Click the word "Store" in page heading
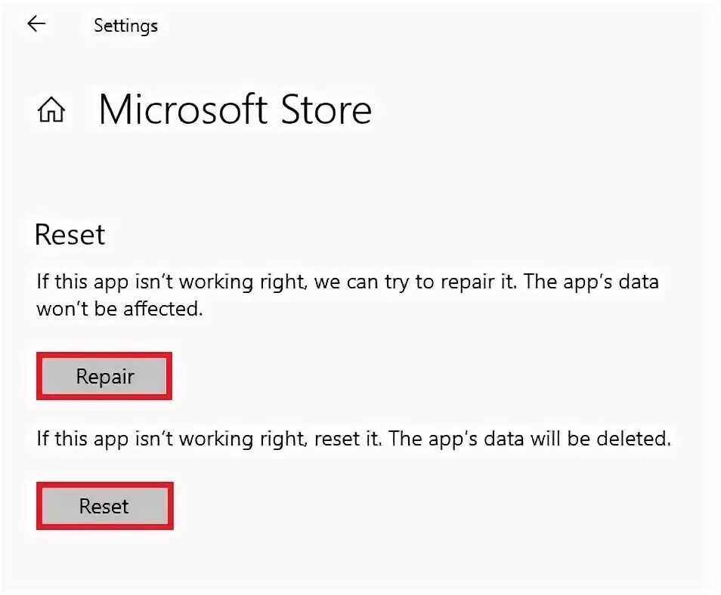Image resolution: width=721 pixels, height=595 pixels. (326, 110)
